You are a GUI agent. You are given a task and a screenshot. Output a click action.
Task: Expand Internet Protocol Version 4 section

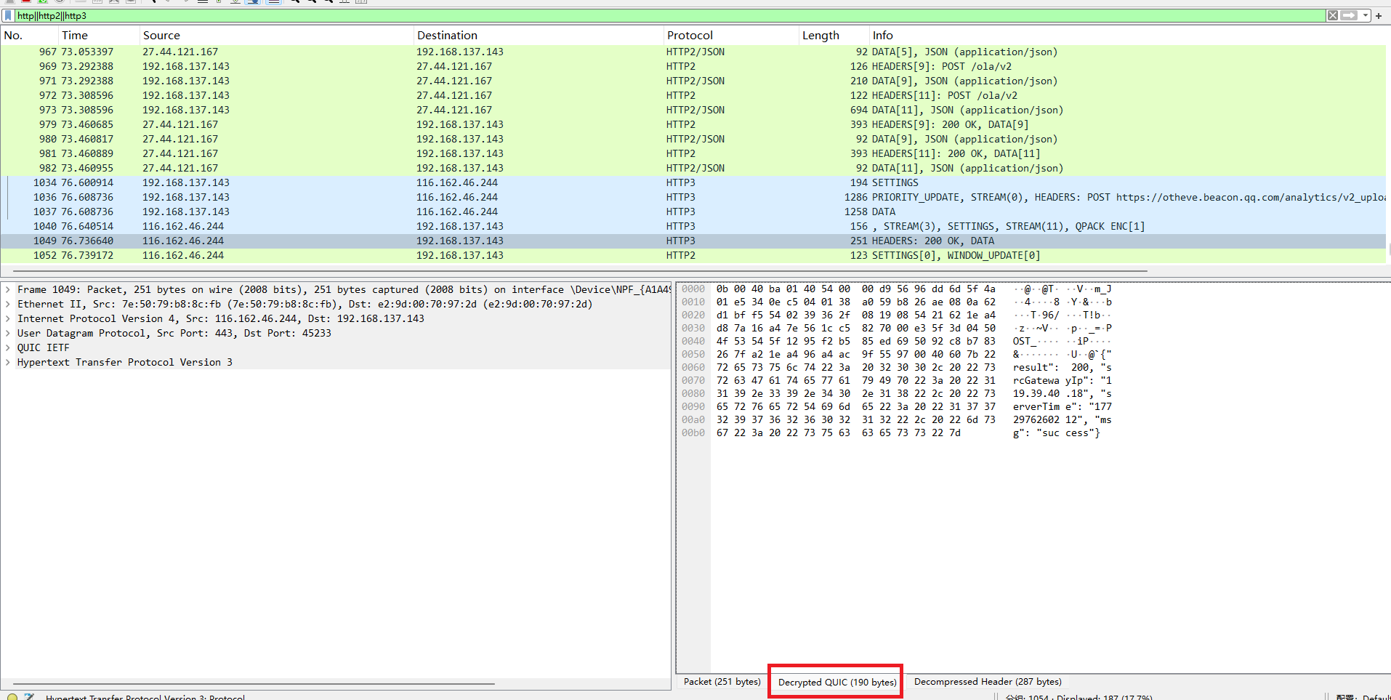pyautogui.click(x=8, y=318)
